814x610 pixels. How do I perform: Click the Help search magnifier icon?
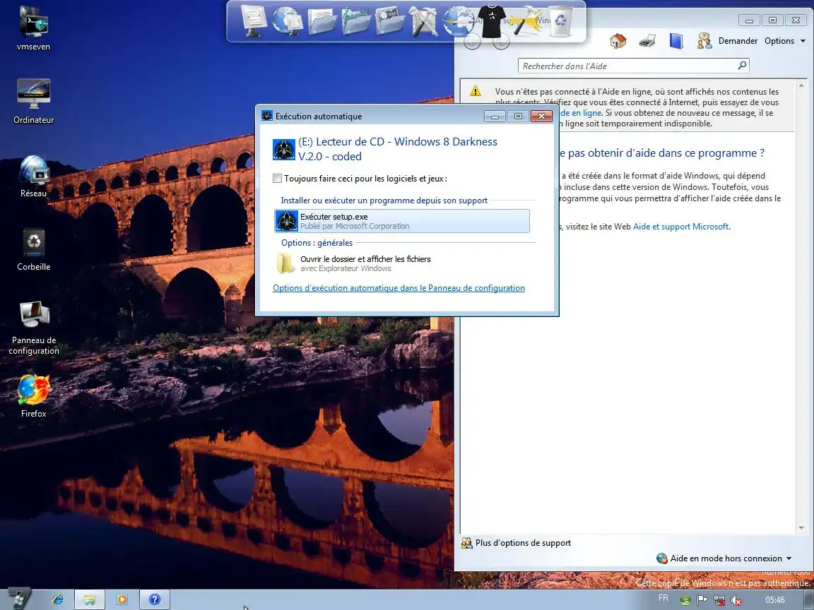743,66
